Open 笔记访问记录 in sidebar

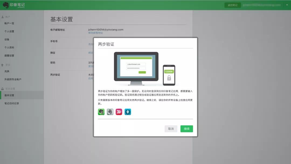coord(12,104)
